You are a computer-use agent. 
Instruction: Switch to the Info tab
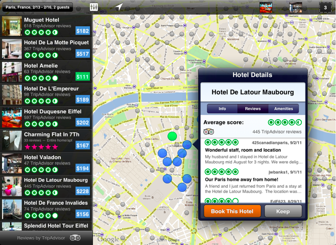[x=222, y=109]
